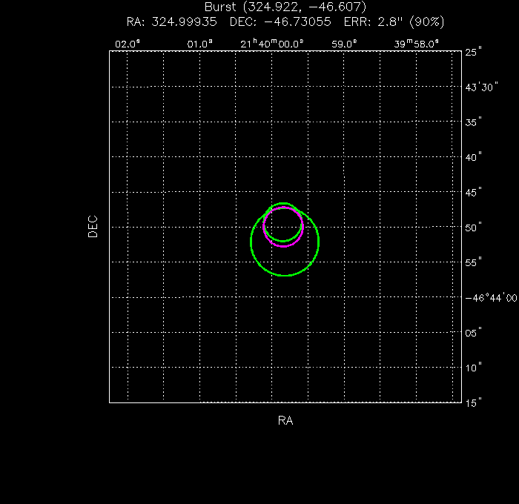Click the '40"' right axis label
This screenshot has width=519, height=504.
pyautogui.click(x=473, y=158)
